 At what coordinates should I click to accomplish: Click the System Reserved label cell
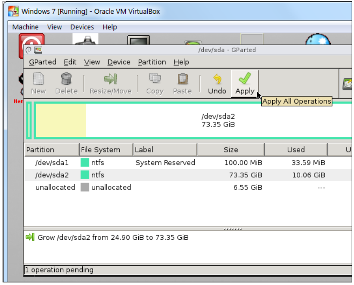coord(165,162)
